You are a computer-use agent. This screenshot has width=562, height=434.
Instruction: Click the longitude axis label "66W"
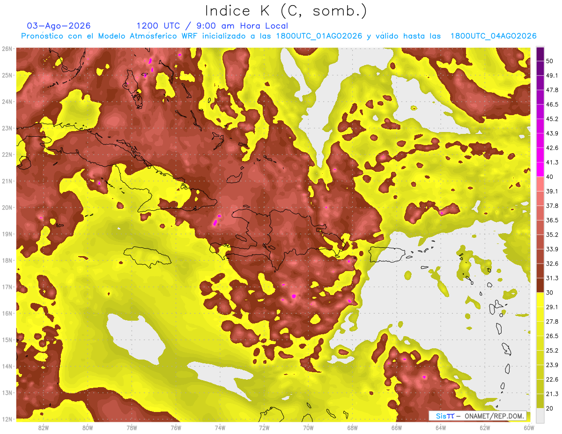tap(397, 428)
